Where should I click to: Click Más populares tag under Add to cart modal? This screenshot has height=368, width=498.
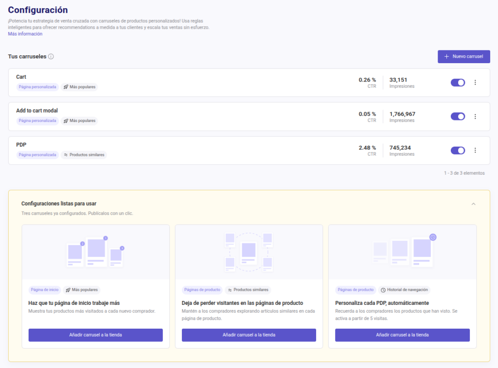[79, 121]
